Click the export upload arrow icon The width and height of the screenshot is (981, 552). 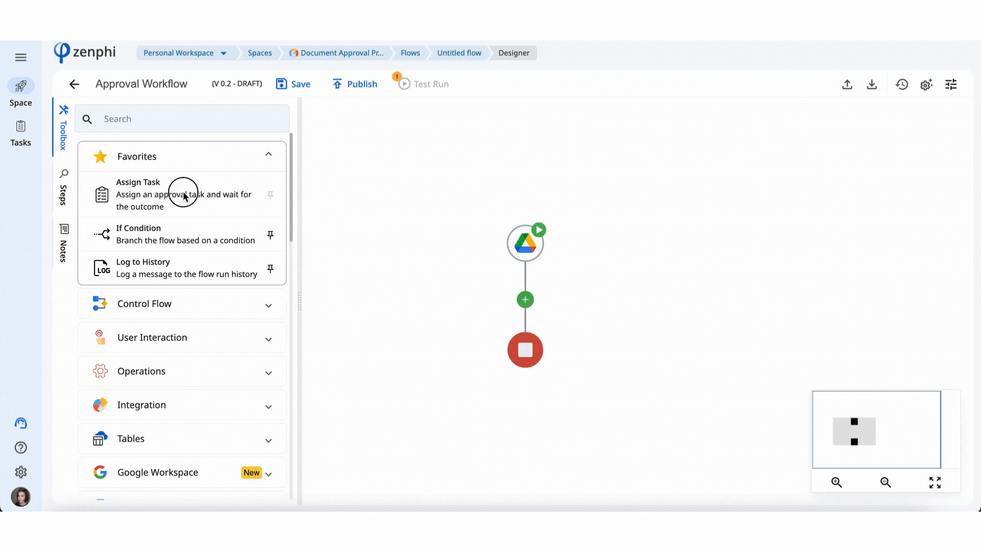pyautogui.click(x=847, y=84)
